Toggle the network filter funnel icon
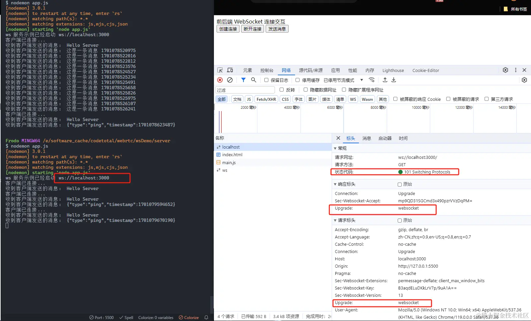Image resolution: width=531 pixels, height=321 pixels. [x=243, y=80]
